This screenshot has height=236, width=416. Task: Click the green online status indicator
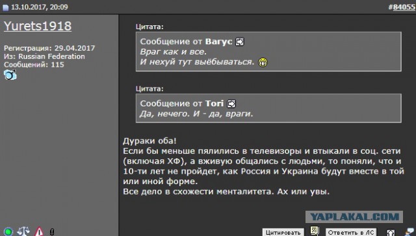(x=8, y=231)
